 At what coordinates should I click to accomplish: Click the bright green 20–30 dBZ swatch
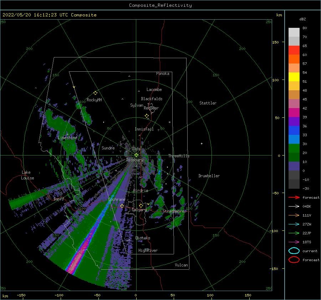coord(294,148)
